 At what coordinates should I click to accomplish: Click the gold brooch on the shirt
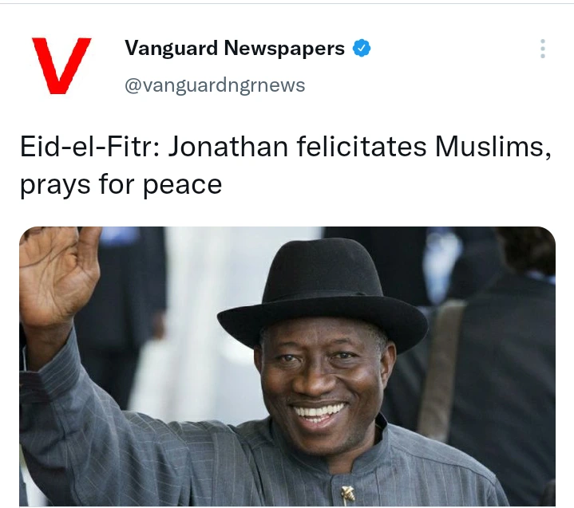347,494
